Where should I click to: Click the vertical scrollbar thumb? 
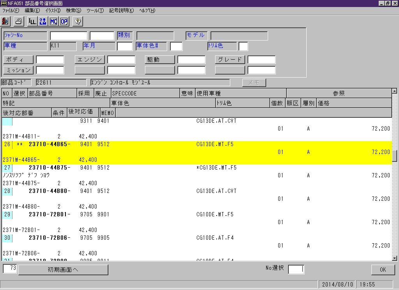(394, 156)
